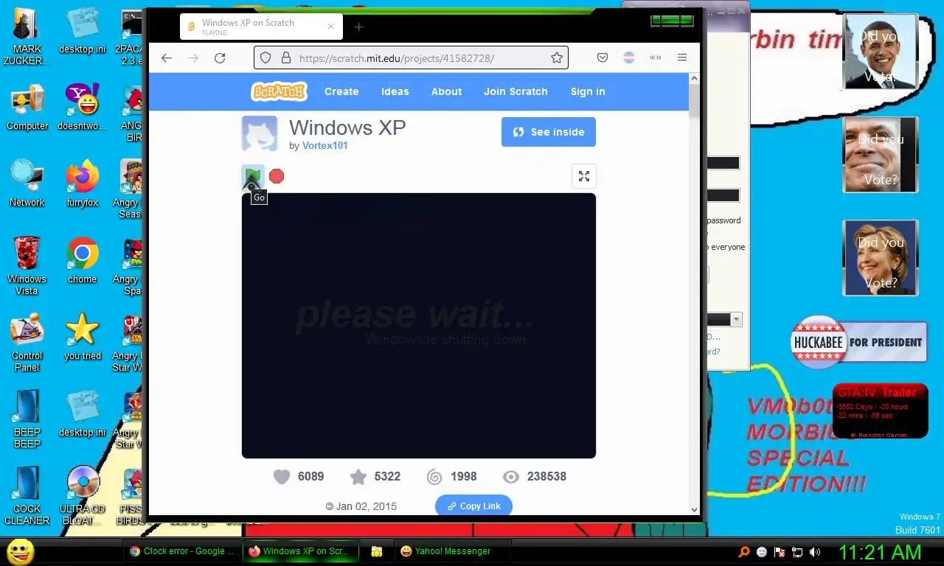Click the Hillary Did you Vote gadget
Image resolution: width=944 pixels, height=566 pixels.
pos(881,258)
